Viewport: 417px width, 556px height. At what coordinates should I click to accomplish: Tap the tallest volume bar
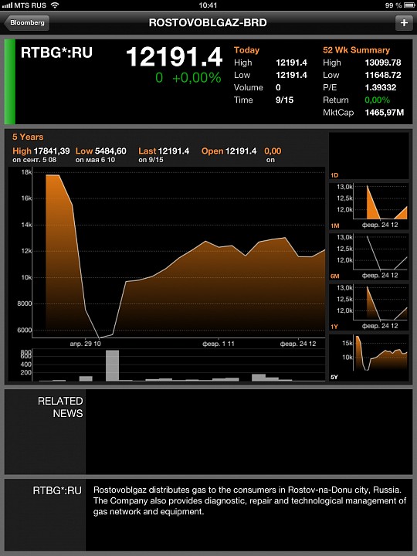(113, 365)
